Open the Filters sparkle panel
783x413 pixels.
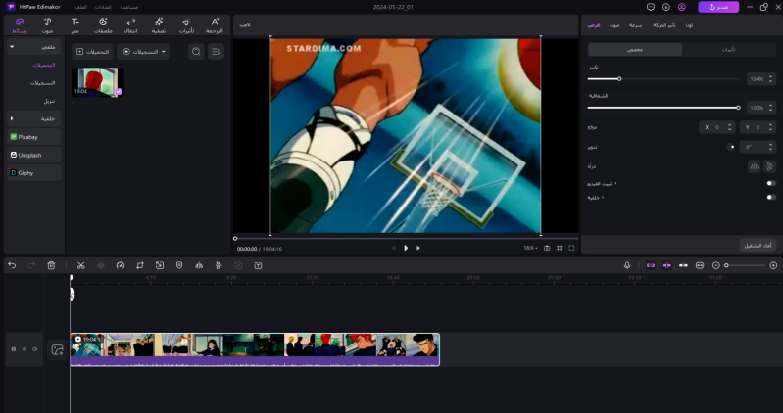point(159,25)
